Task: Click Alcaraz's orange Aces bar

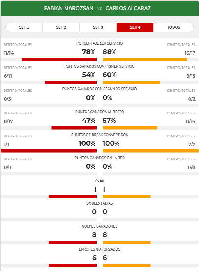Action: [x=127, y=197]
